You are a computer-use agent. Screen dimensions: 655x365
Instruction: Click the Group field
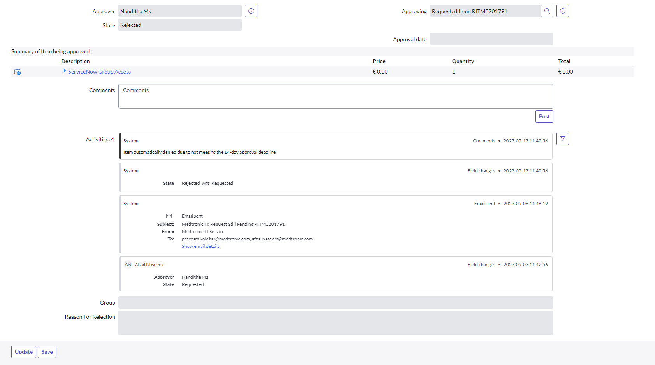point(335,303)
